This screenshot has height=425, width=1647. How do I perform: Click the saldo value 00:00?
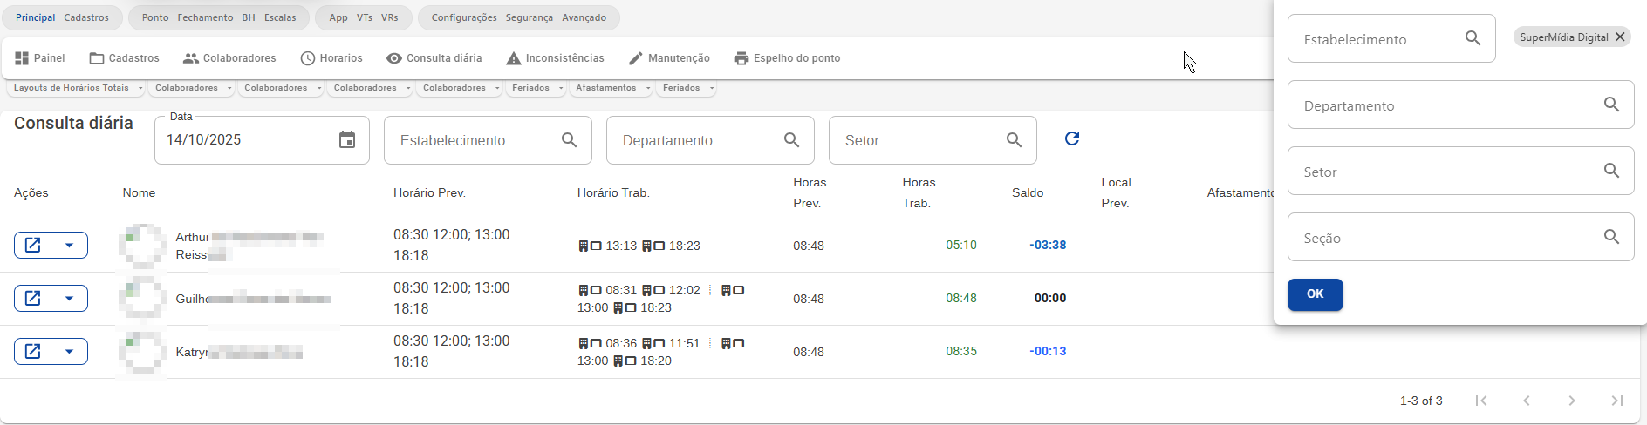click(1050, 298)
